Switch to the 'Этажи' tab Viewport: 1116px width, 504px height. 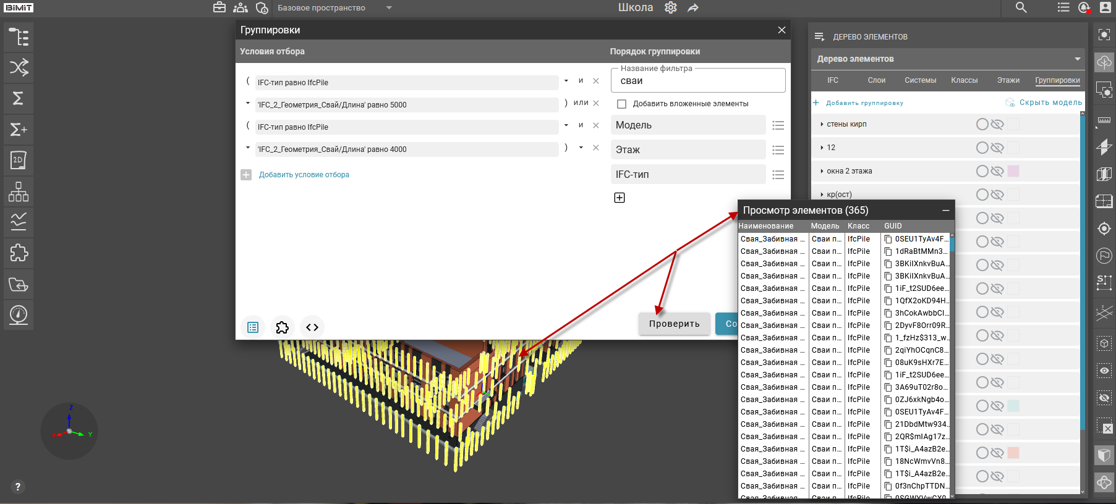(1008, 80)
